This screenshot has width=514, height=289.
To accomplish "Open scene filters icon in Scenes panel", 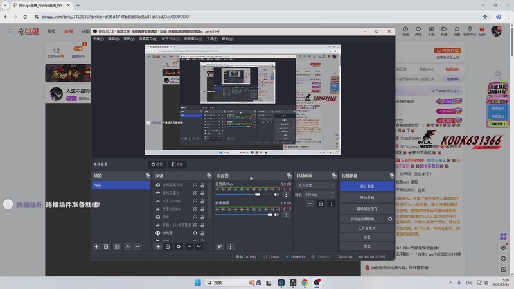I will point(117,247).
